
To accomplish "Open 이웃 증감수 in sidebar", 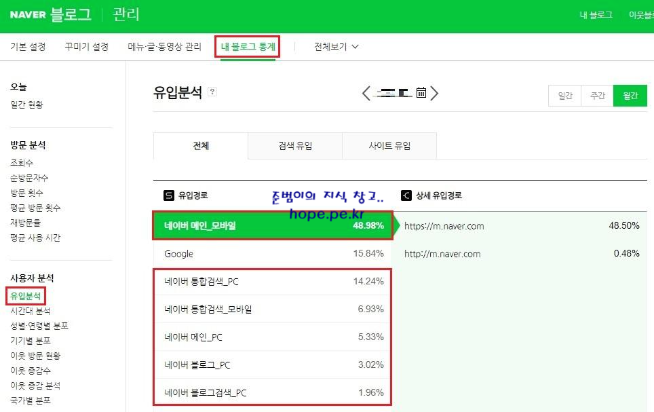I will [31, 371].
